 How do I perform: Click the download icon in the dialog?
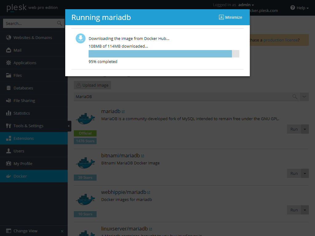[x=81, y=38]
